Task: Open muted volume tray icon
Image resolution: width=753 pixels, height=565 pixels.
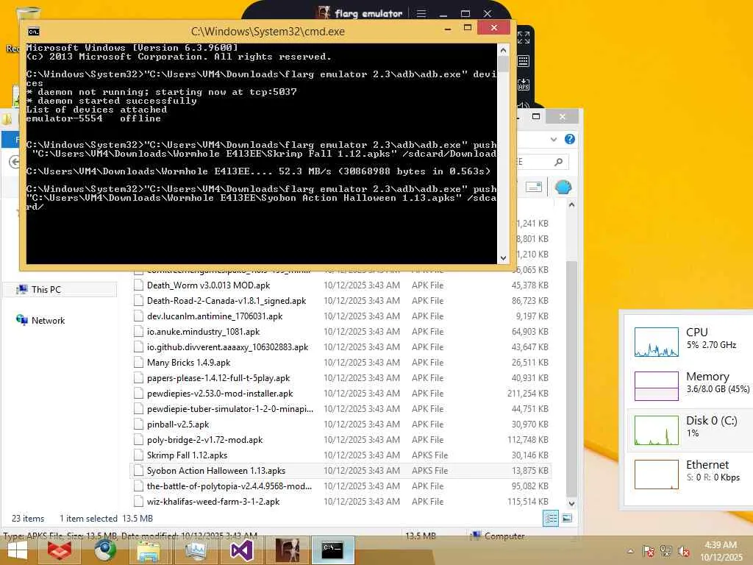Action: (x=684, y=551)
